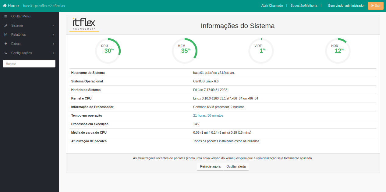The height and width of the screenshot is (192, 386).
Task: Click the hostname value in the table
Action: (214, 73)
